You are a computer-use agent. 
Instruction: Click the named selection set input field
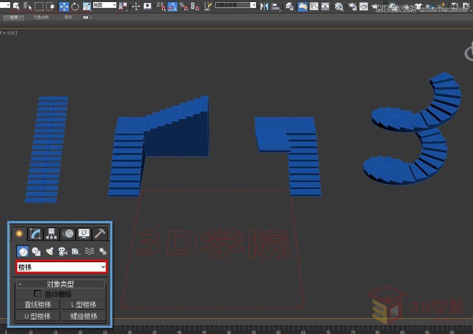click(x=234, y=5)
